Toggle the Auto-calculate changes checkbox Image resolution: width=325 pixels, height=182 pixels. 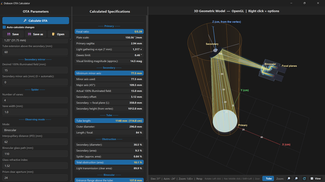coord(4,27)
